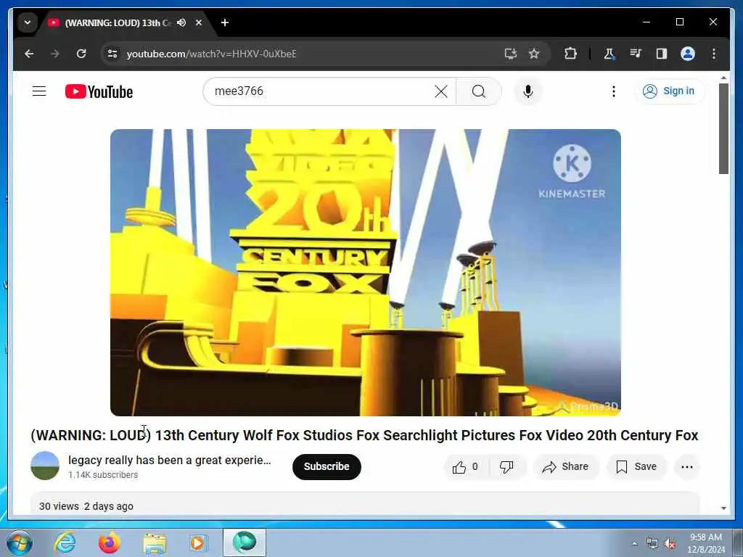Click the network tray icon
This screenshot has width=743, height=557.
(x=652, y=544)
